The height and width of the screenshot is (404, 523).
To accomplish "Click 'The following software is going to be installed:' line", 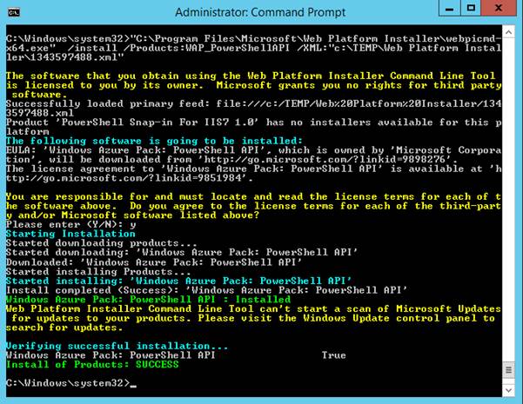I will pos(154,141).
